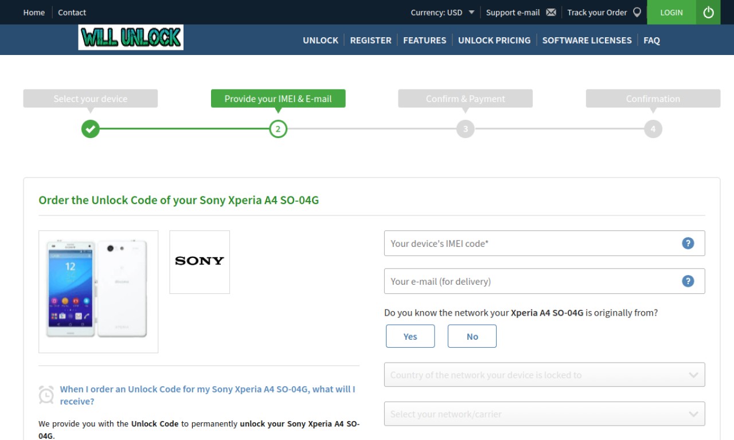Open the Home link
Viewport: 734px width, 440px height.
34,13
